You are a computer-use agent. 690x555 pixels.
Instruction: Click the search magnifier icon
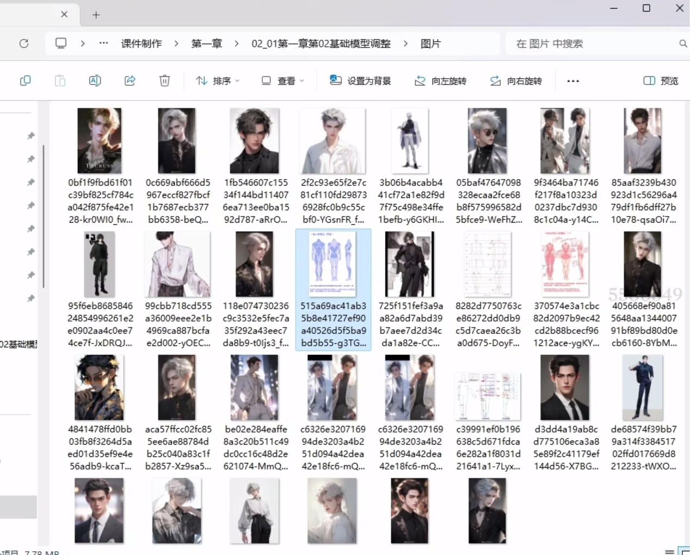tap(683, 44)
